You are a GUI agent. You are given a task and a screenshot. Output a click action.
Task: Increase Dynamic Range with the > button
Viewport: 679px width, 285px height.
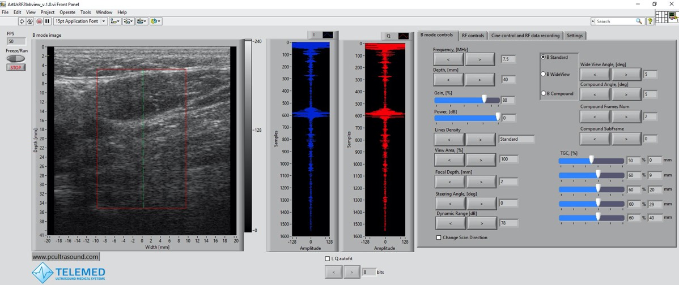482,223
